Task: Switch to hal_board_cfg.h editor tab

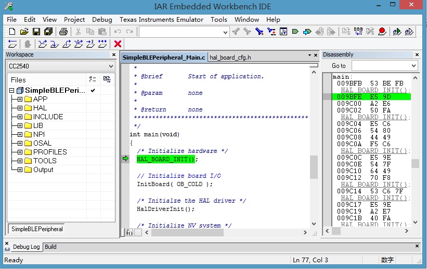Action: 230,57
